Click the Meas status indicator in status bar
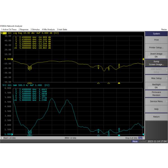The image size is (168, 168). 135,141
